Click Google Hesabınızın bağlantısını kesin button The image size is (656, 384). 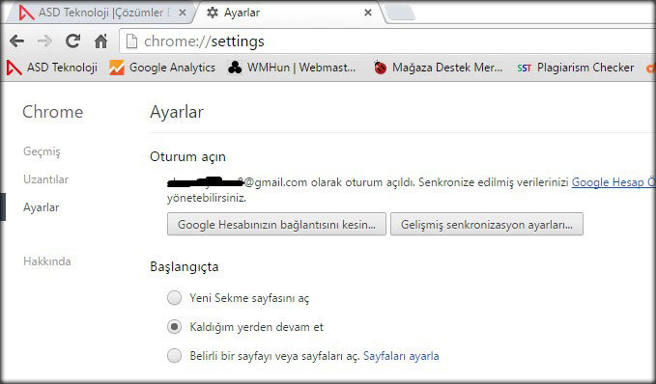276,225
